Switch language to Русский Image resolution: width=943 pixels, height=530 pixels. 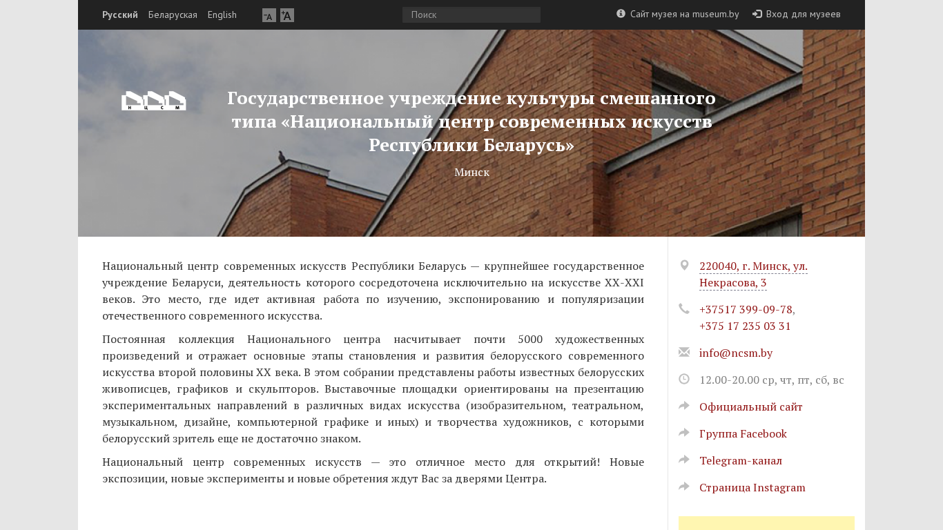(x=120, y=14)
